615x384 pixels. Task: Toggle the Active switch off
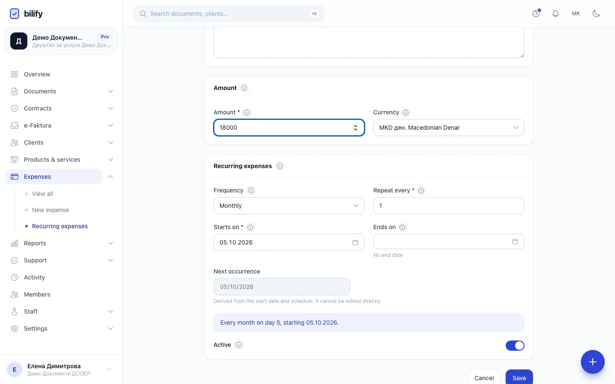click(x=515, y=346)
